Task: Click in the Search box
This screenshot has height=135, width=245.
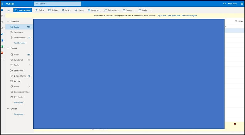Action: click(x=58, y=4)
